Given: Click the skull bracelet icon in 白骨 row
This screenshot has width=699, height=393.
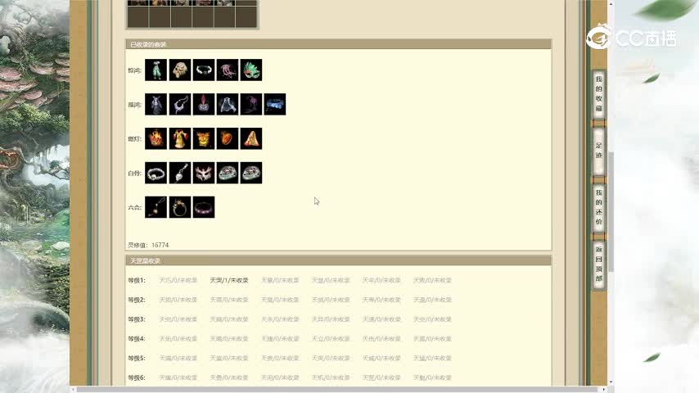Looking at the screenshot, I should (x=156, y=173).
